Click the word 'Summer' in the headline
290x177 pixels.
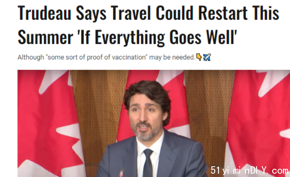pyautogui.click(x=46, y=38)
